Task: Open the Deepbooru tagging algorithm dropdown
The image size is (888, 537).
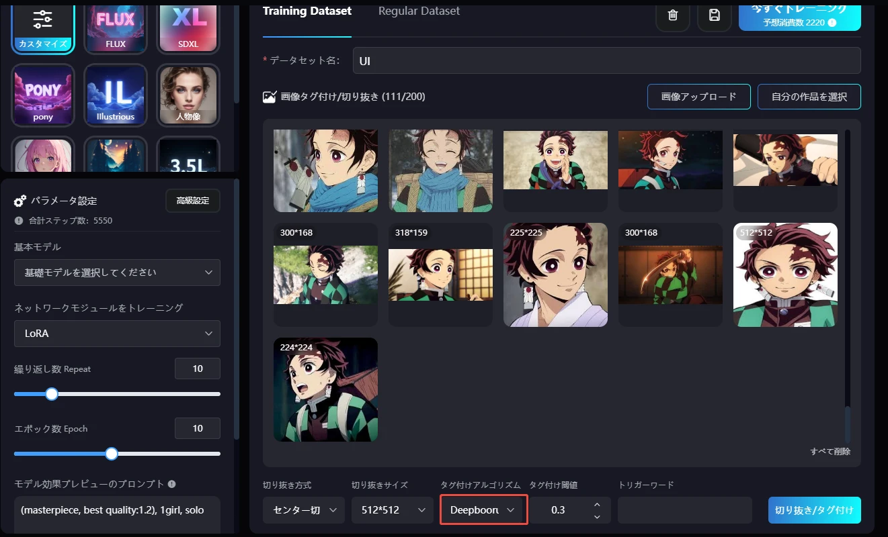Action: [x=483, y=510]
